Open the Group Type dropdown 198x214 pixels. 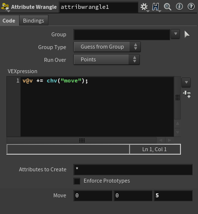107,47
